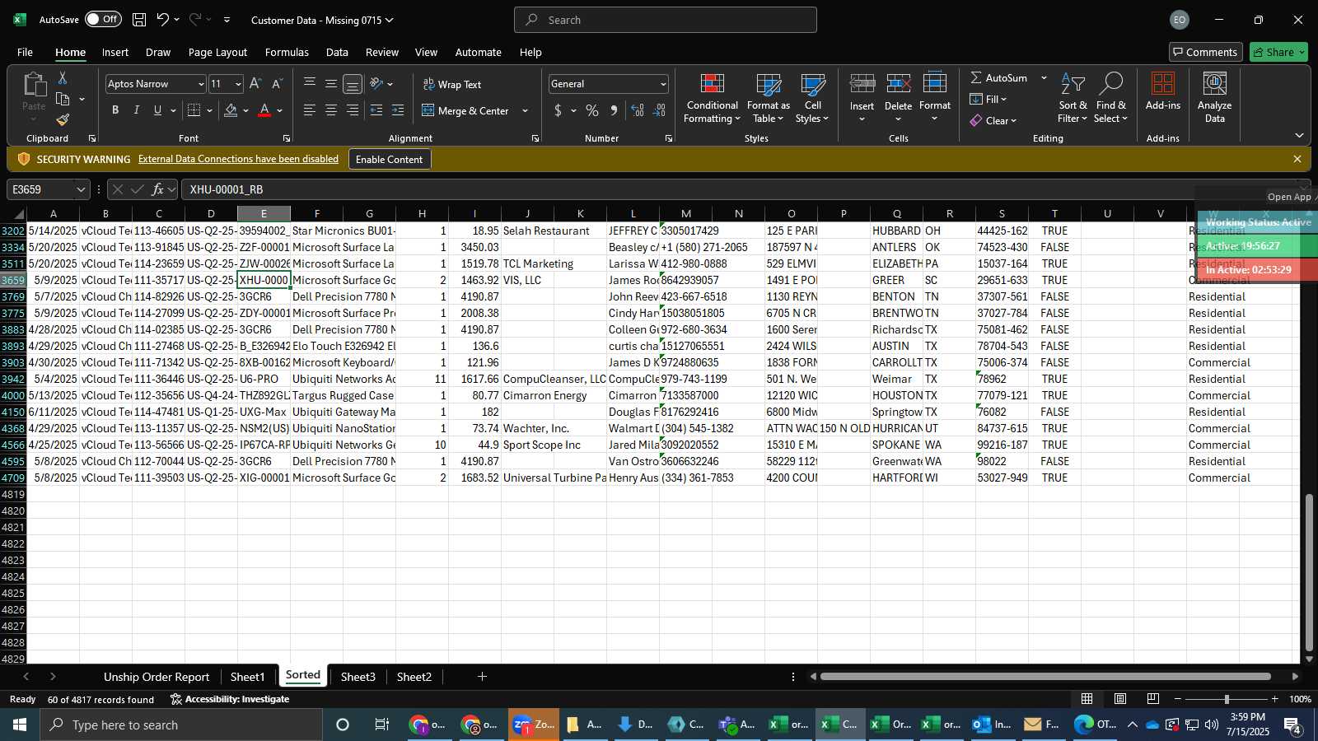Toggle Top Align vertical alignment
This screenshot has width=1318, height=741.
tap(310, 84)
